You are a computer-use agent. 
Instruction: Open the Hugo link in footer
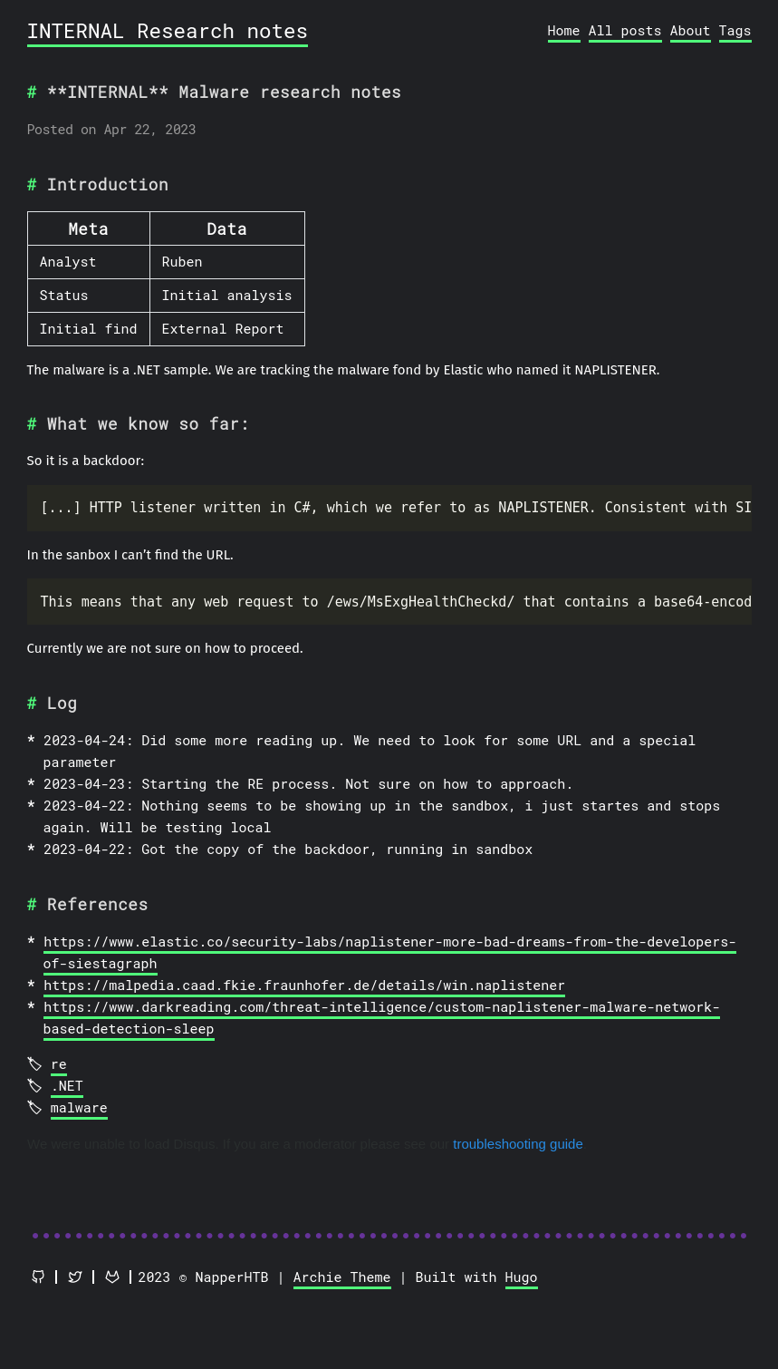(521, 1277)
